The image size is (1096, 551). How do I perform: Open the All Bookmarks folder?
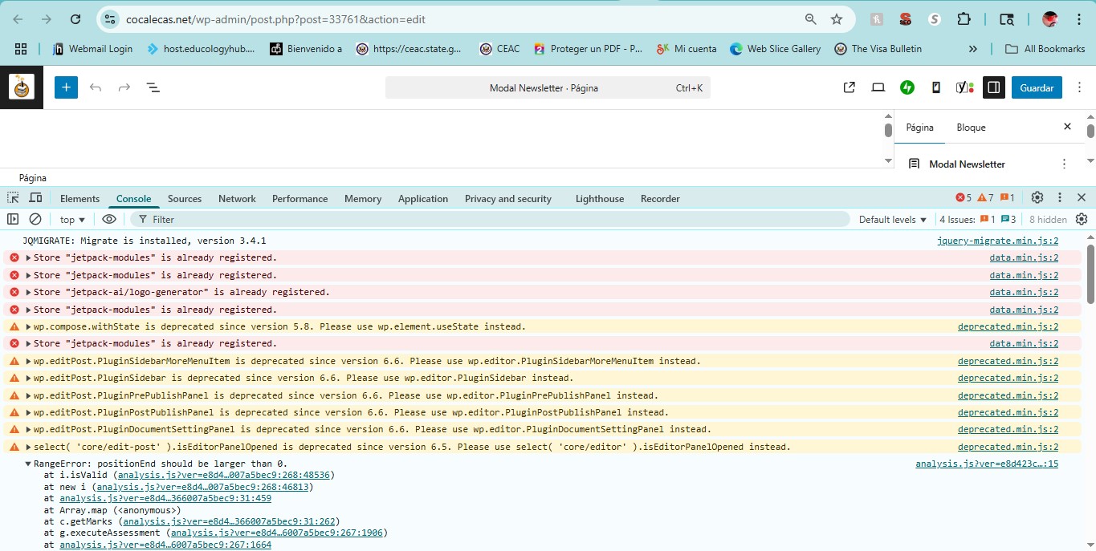(x=1045, y=49)
